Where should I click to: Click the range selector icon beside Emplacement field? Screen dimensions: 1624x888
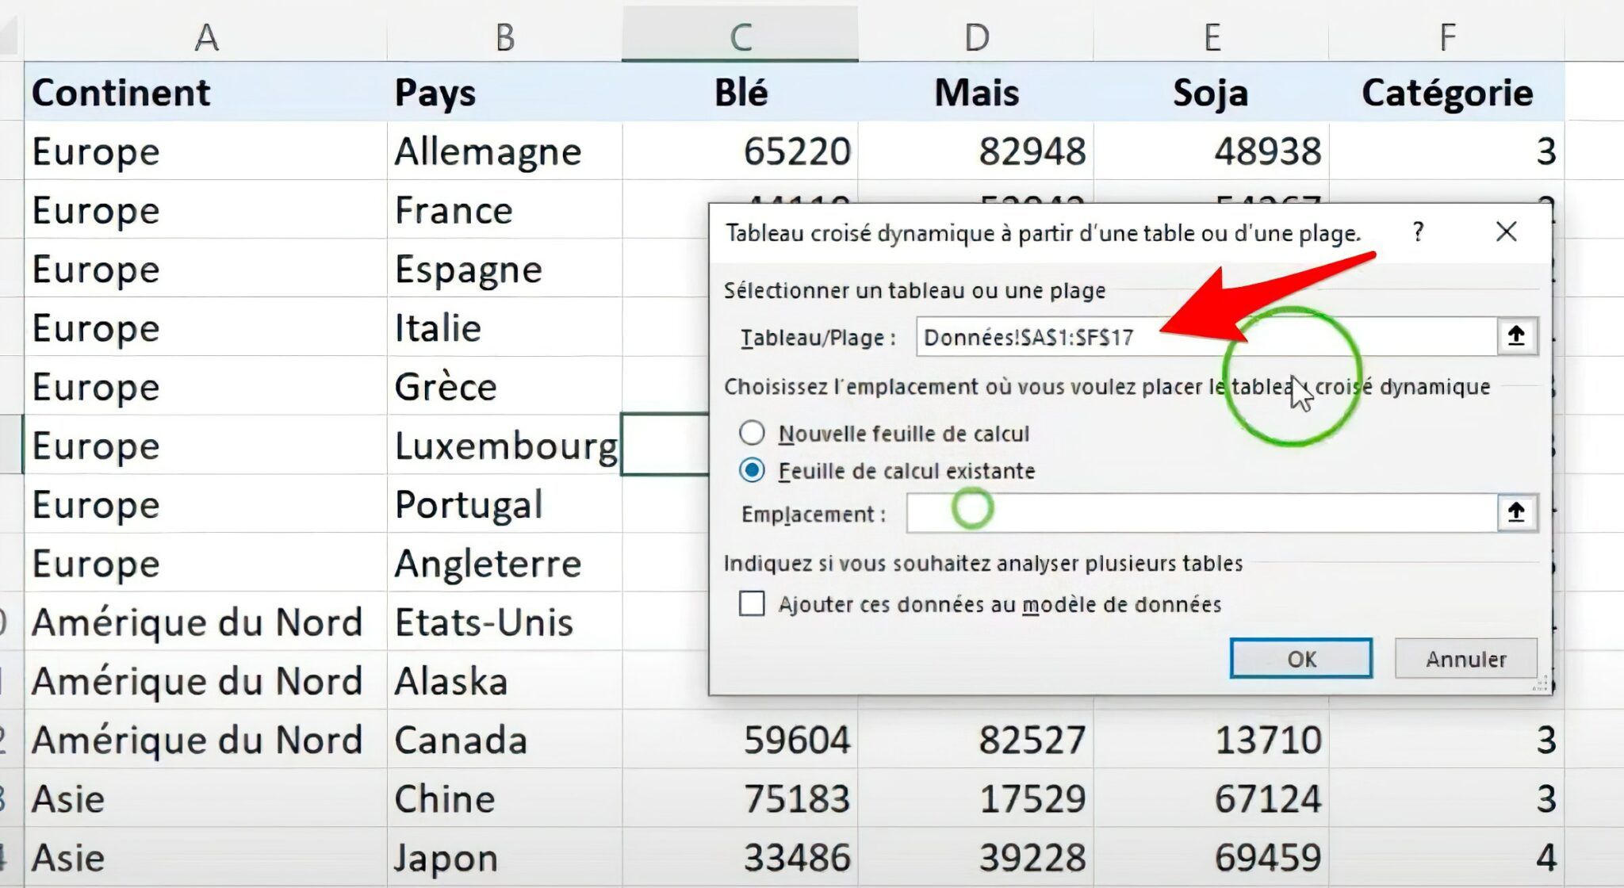(1515, 514)
